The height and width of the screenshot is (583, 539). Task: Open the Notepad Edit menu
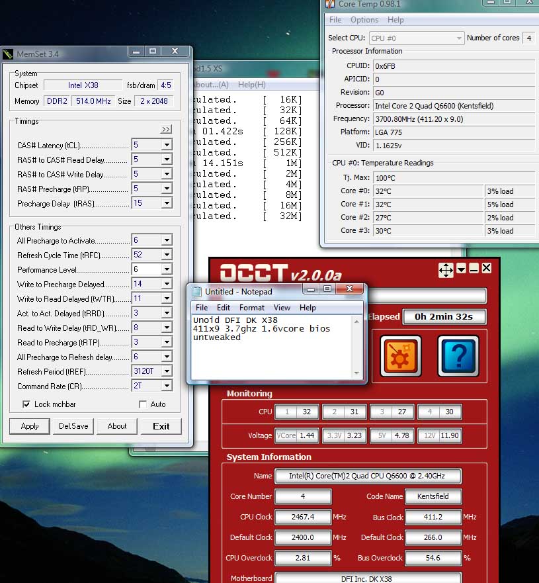click(x=224, y=308)
